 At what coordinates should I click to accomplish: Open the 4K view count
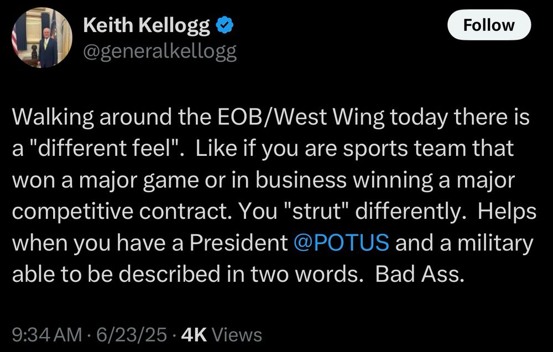click(x=194, y=334)
